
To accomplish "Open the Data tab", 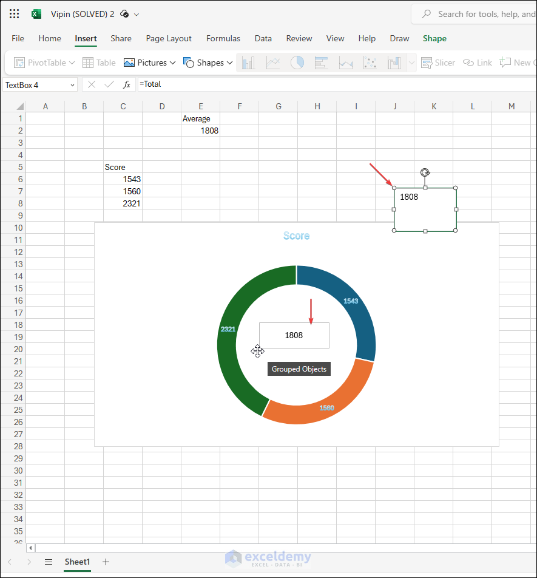I will (263, 38).
